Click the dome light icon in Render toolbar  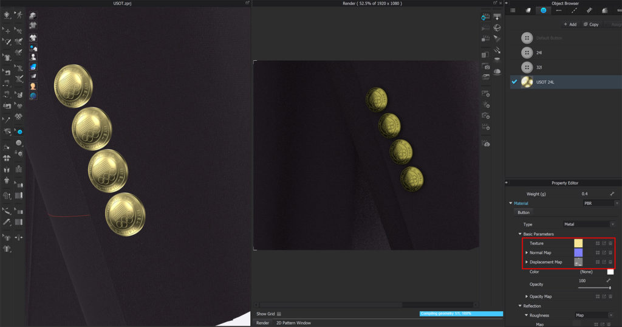click(x=497, y=72)
